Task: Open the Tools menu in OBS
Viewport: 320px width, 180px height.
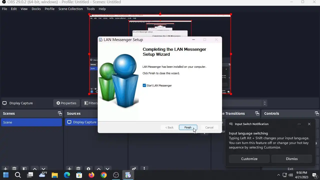Action: (91, 9)
